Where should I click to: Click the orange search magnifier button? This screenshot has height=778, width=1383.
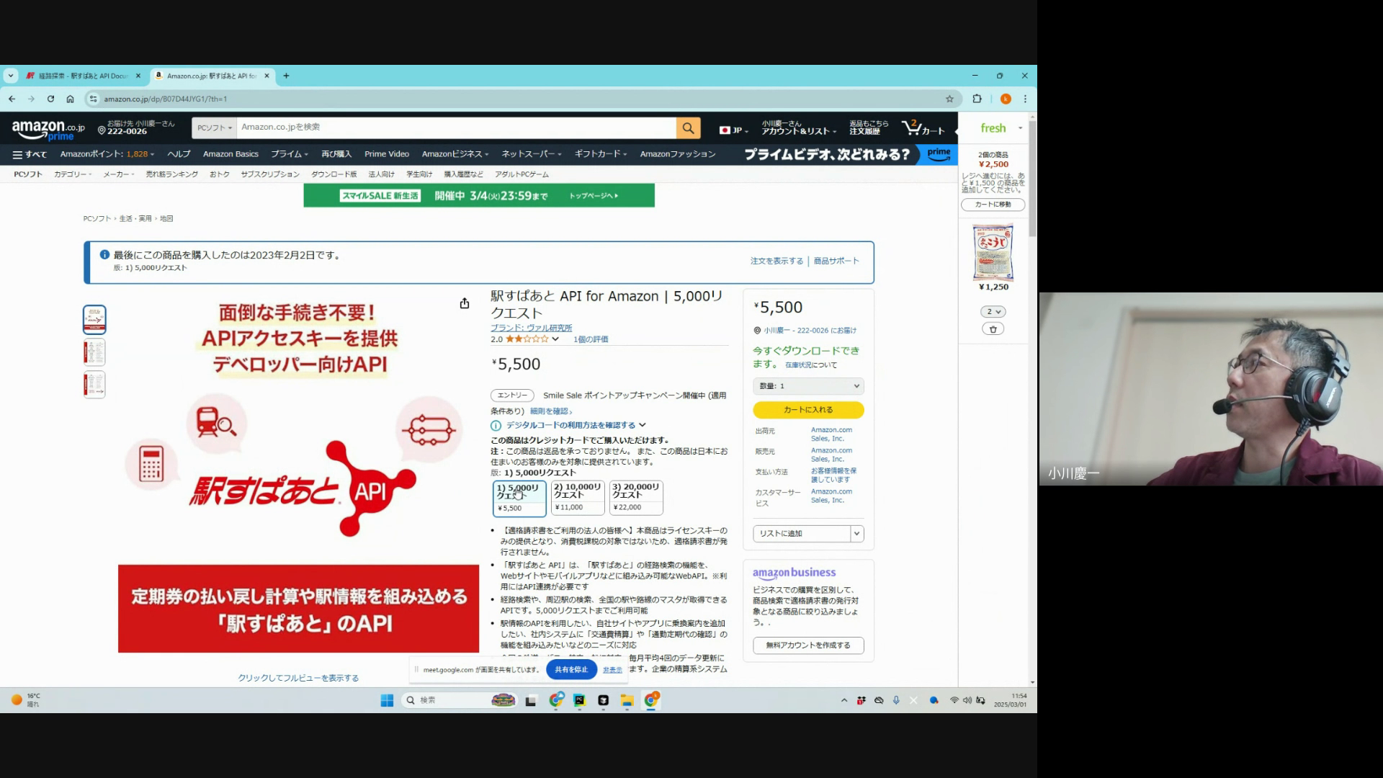[x=688, y=128]
